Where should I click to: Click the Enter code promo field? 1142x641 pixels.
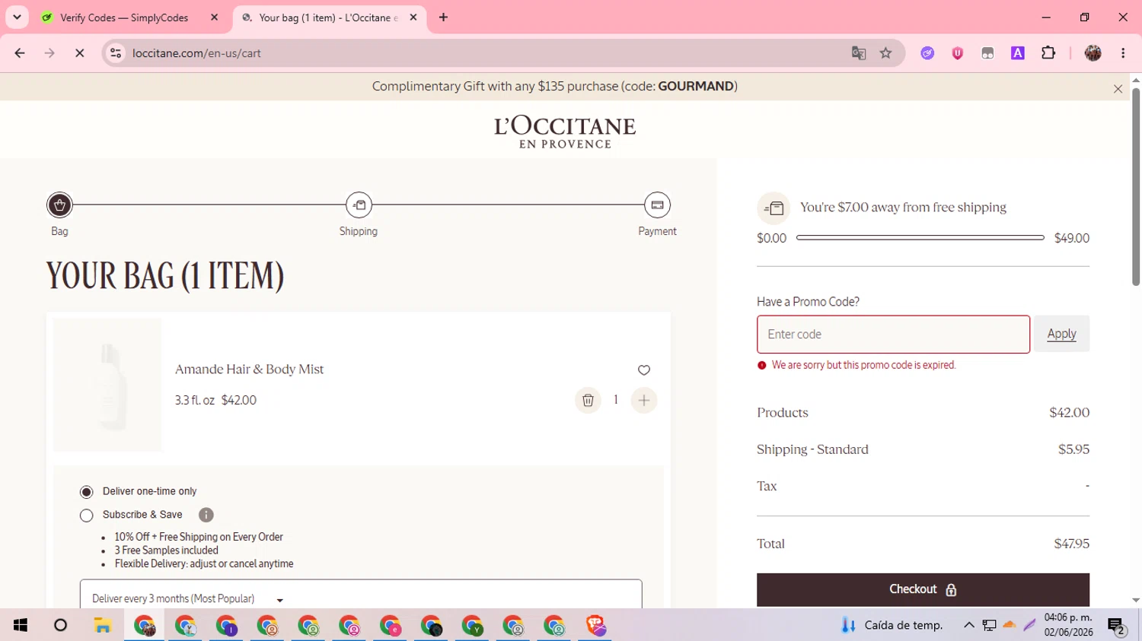[x=893, y=334]
